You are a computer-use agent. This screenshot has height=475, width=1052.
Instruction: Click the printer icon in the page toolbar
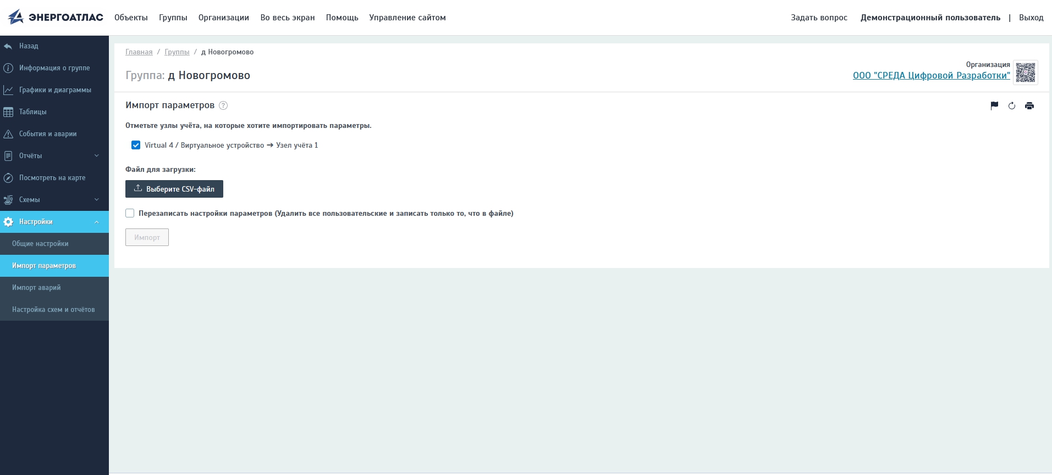pyautogui.click(x=1029, y=106)
